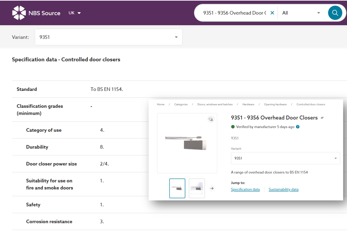Click the verified help question mark icon
The image size is (347, 232).
298,127
